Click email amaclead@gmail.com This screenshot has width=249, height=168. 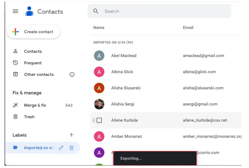coord(204,56)
